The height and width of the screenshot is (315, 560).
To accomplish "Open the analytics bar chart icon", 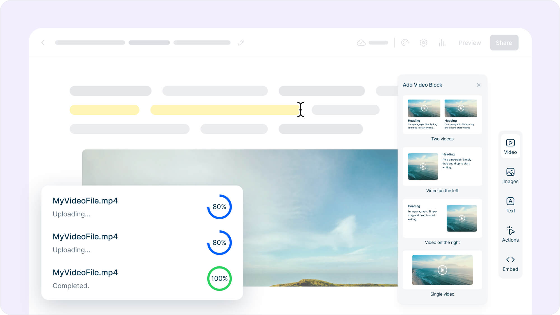I will tap(442, 43).
